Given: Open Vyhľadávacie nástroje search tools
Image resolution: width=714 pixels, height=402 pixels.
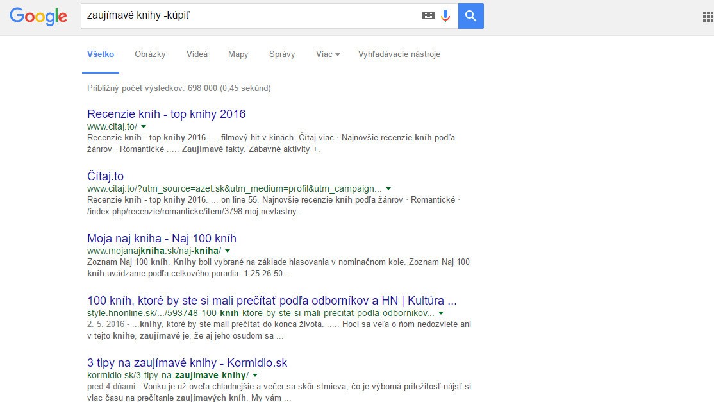Looking at the screenshot, I should point(399,54).
